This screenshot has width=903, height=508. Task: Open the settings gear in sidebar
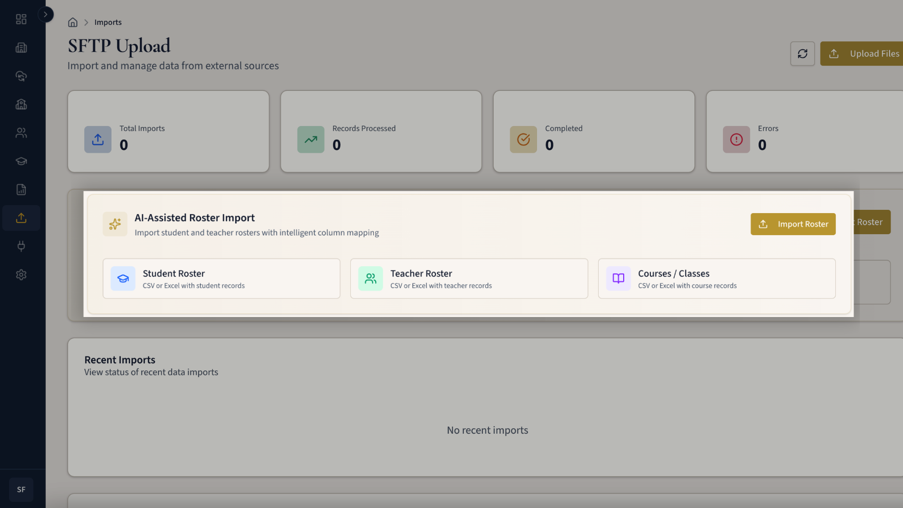[21, 275]
